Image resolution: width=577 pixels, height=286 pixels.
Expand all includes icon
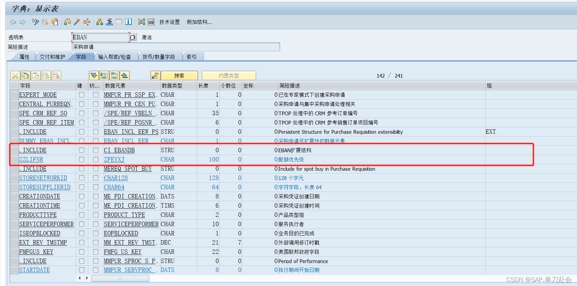point(94,76)
